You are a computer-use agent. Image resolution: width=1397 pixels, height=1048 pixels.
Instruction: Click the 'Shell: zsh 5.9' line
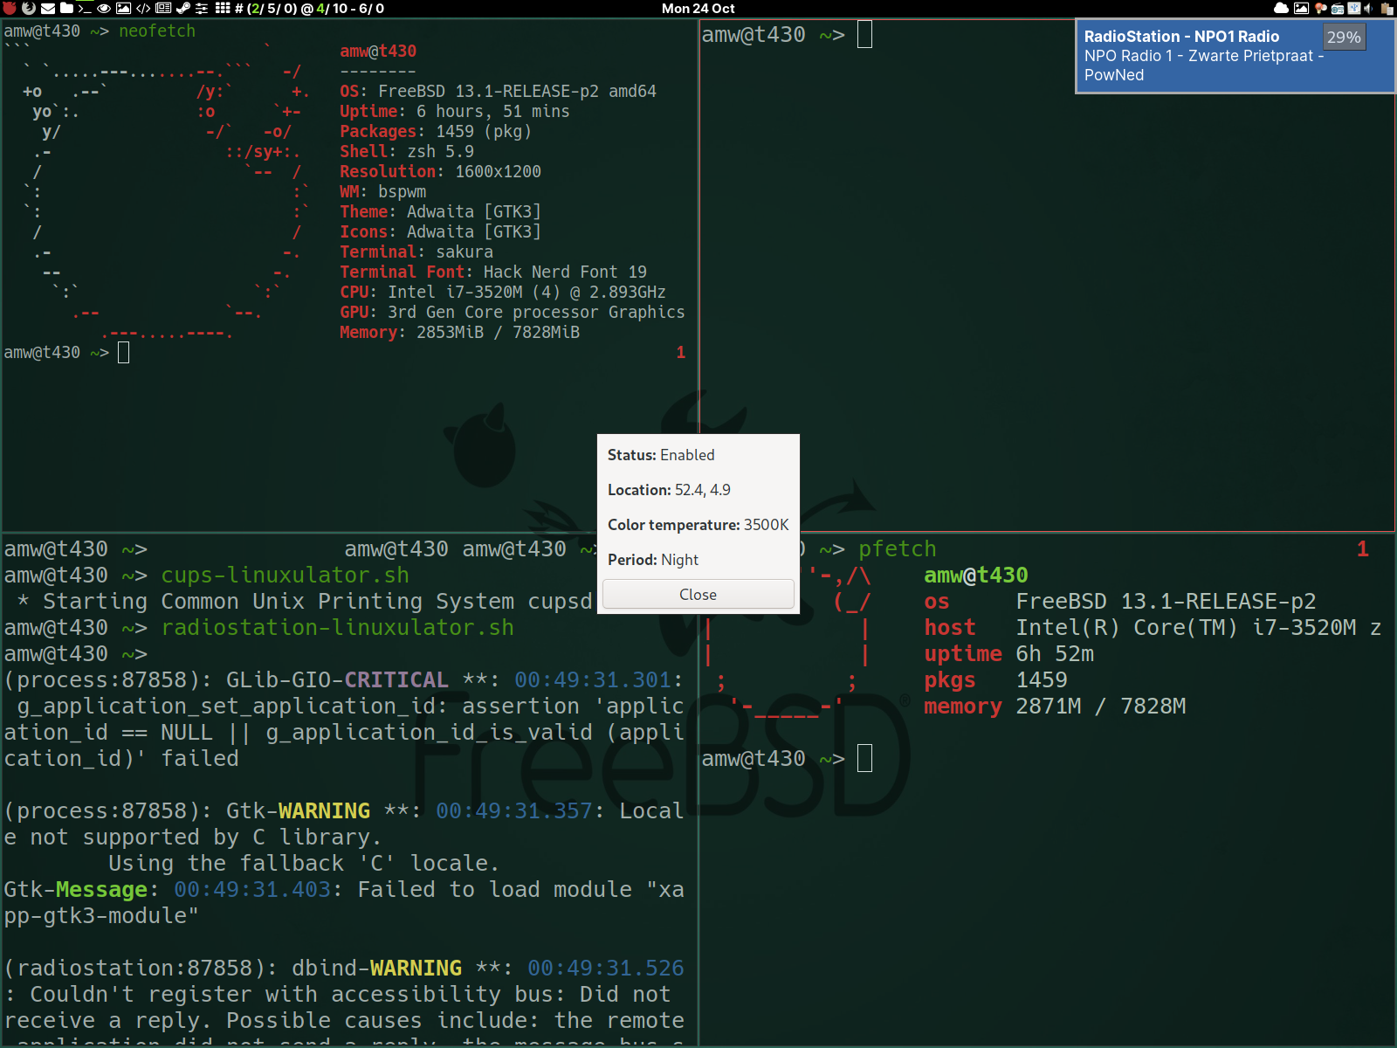click(x=406, y=151)
